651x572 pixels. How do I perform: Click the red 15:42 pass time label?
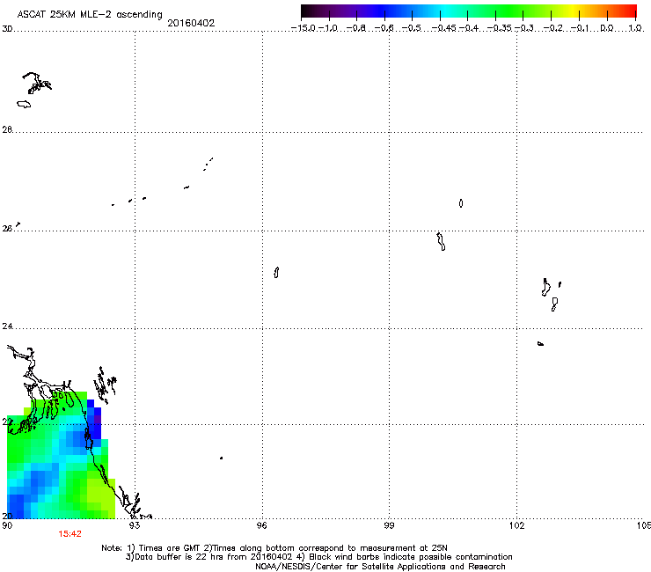point(69,534)
